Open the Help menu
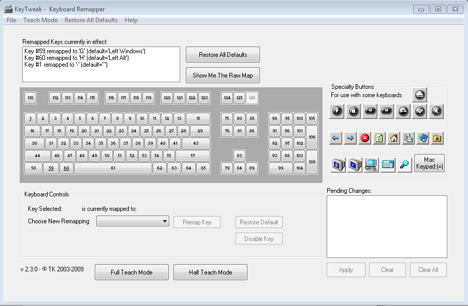 [x=131, y=20]
